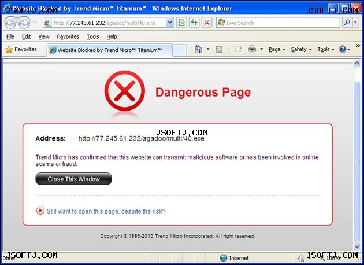Refresh the page using the green arrows icon
The image size is (364, 265).
pos(194,23)
